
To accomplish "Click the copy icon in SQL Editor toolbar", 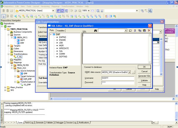I will click(140, 31).
